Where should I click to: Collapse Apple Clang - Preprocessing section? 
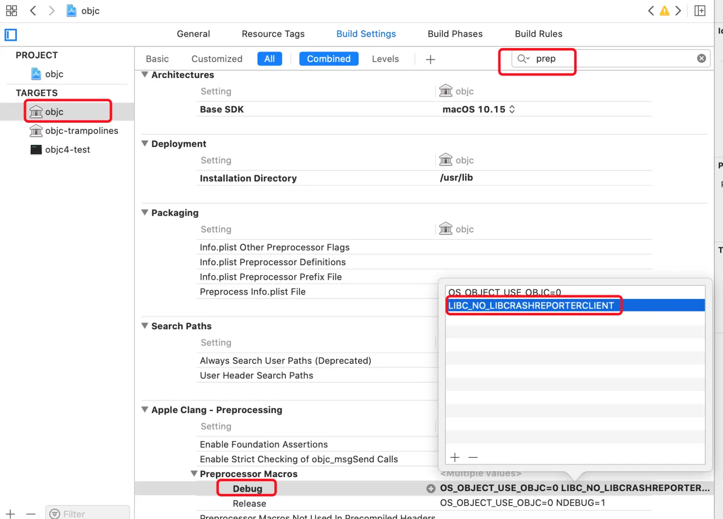click(x=145, y=410)
